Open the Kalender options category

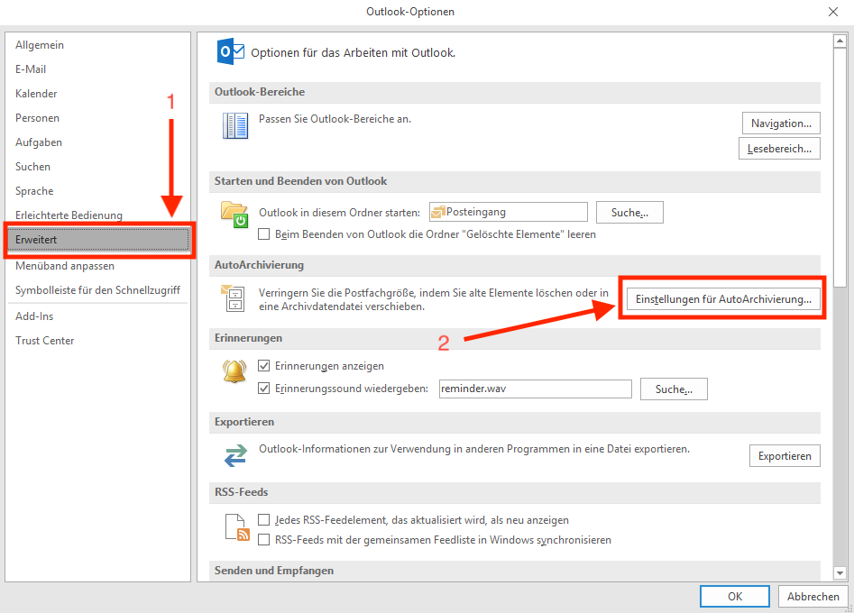(36, 94)
